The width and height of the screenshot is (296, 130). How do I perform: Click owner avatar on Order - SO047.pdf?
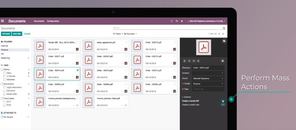pyautogui.click(x=126, y=63)
